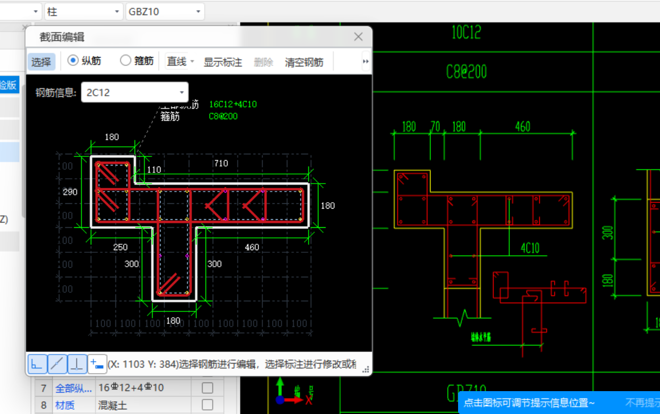Viewport: 660px width, 414px height.
Task: Click the 70 dimension in CAD drawing
Action: 436,127
